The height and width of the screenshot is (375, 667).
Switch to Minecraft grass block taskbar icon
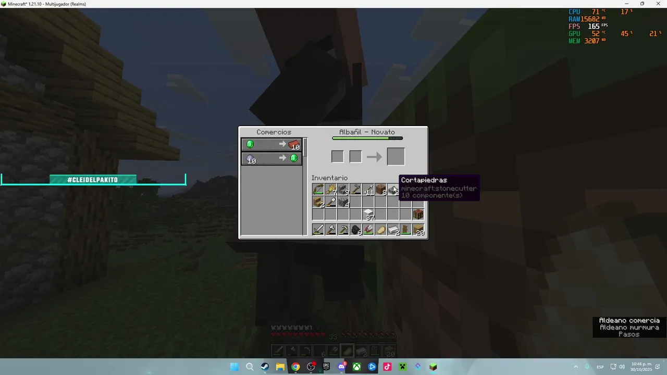[433, 367]
